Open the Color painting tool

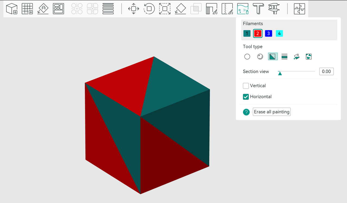click(243, 9)
